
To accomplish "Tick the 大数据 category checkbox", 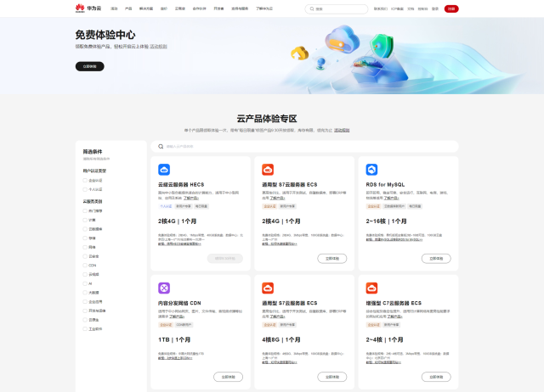I will point(86,292).
